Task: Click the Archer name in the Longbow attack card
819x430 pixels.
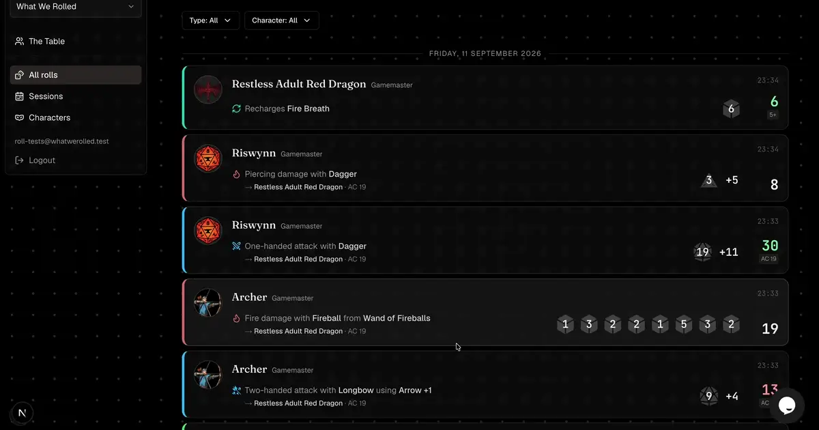Action: point(249,369)
